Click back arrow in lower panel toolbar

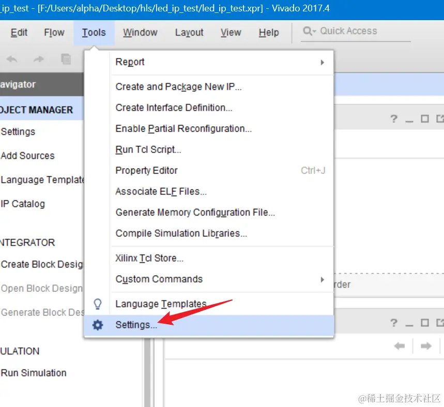pyautogui.click(x=400, y=346)
